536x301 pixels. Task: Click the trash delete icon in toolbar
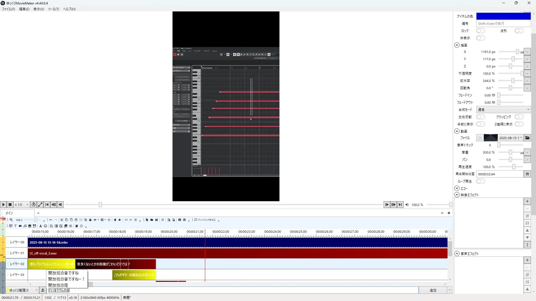coord(115,220)
